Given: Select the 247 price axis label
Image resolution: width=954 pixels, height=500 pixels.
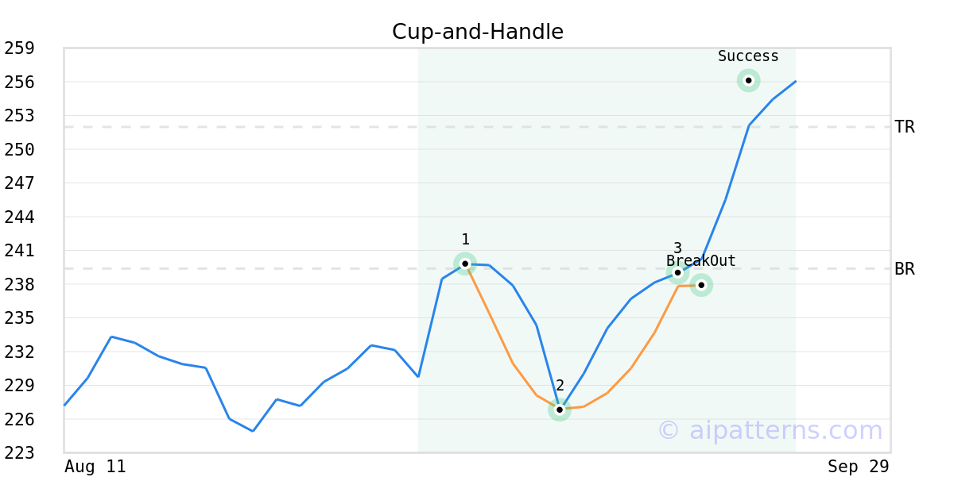Looking at the screenshot, I should 19,183.
